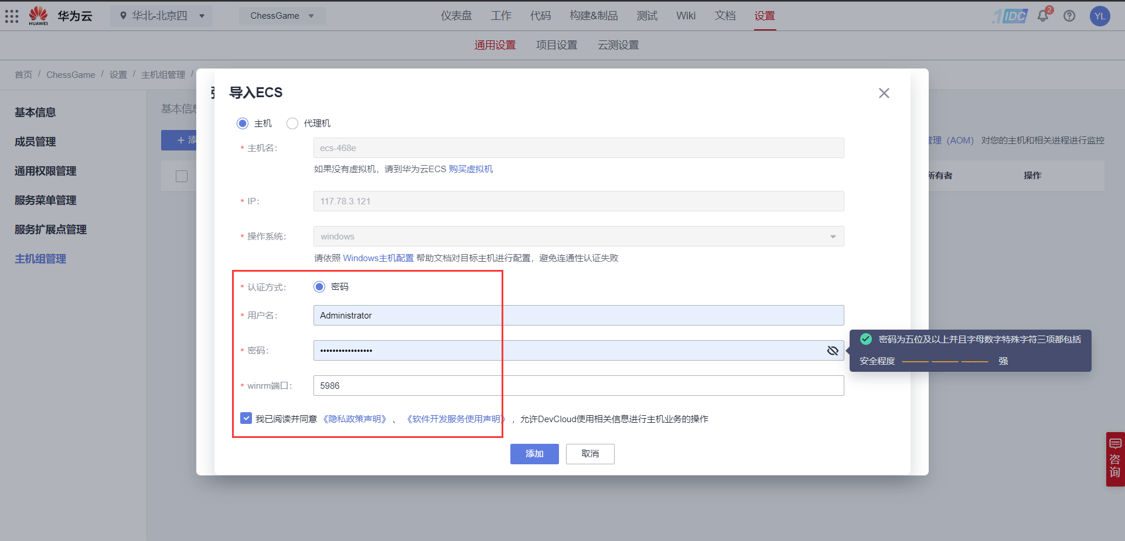Click the 操作 column header
The height and width of the screenshot is (541, 1125).
point(1032,176)
